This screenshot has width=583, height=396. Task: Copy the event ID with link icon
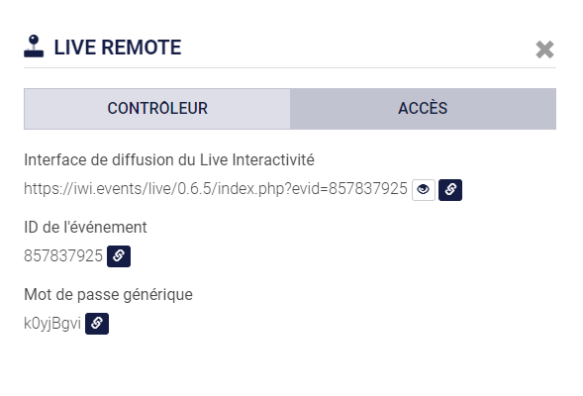pyautogui.click(x=119, y=255)
